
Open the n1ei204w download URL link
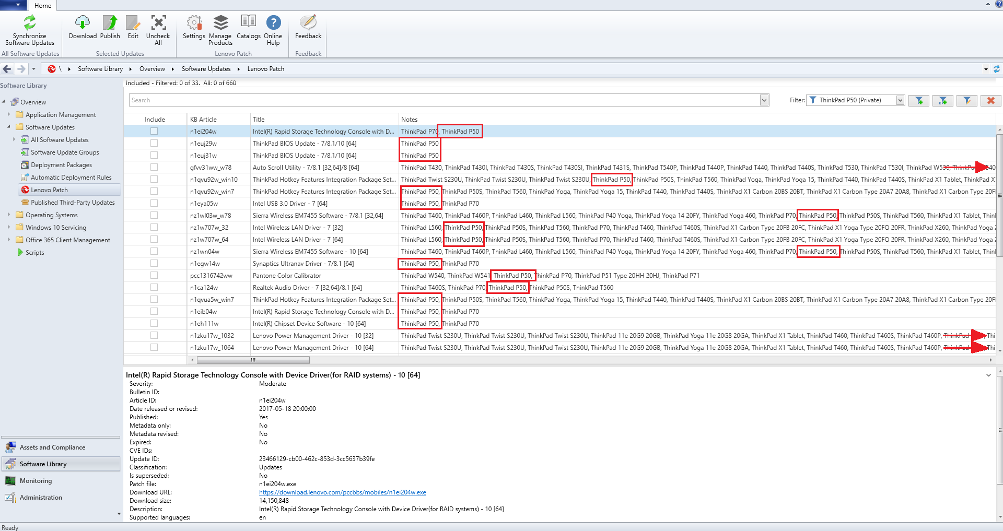coord(343,492)
